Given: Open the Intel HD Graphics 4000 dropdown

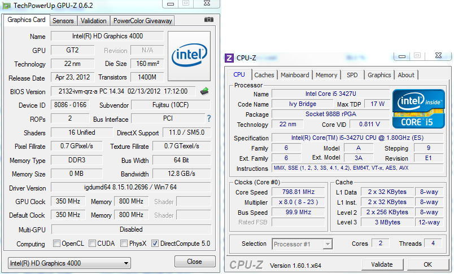Looking at the screenshot, I should [x=69, y=263].
